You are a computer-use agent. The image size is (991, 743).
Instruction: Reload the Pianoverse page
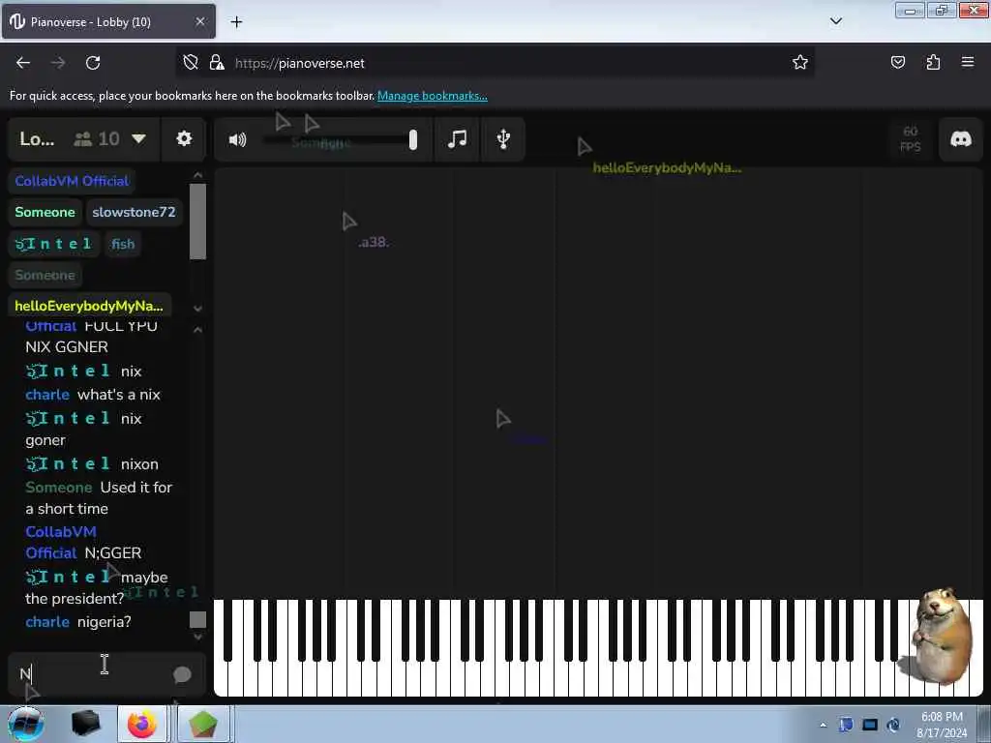(x=93, y=63)
